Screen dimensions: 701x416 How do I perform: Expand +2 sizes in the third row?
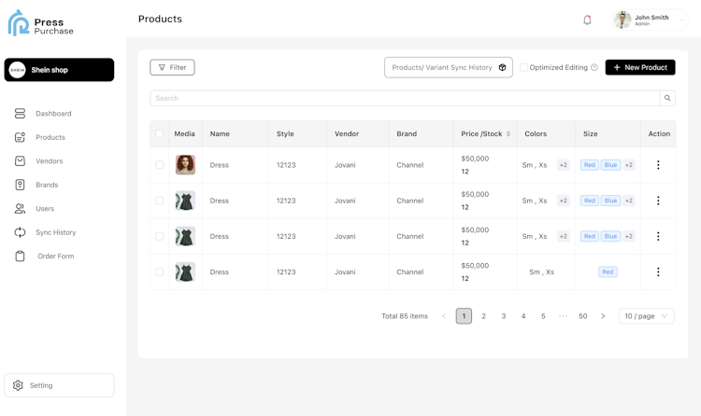point(629,236)
